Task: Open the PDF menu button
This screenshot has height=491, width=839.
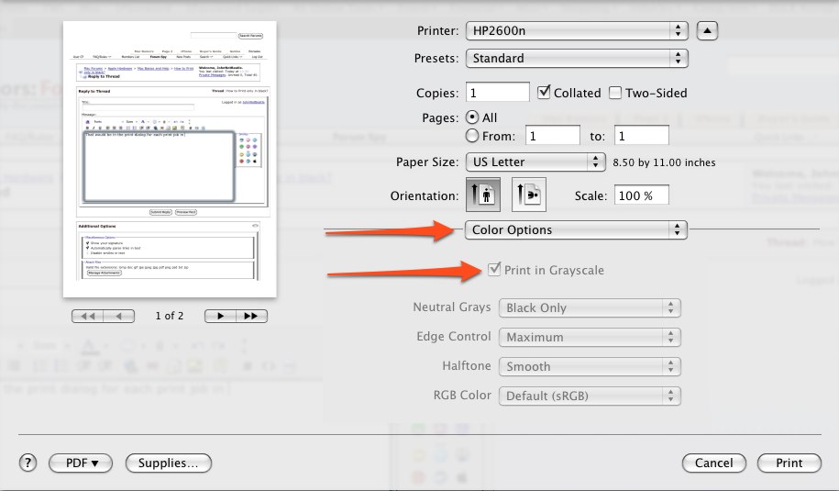Action: [x=81, y=463]
